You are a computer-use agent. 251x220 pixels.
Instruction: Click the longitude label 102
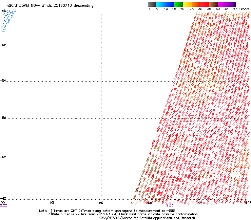click(199, 203)
